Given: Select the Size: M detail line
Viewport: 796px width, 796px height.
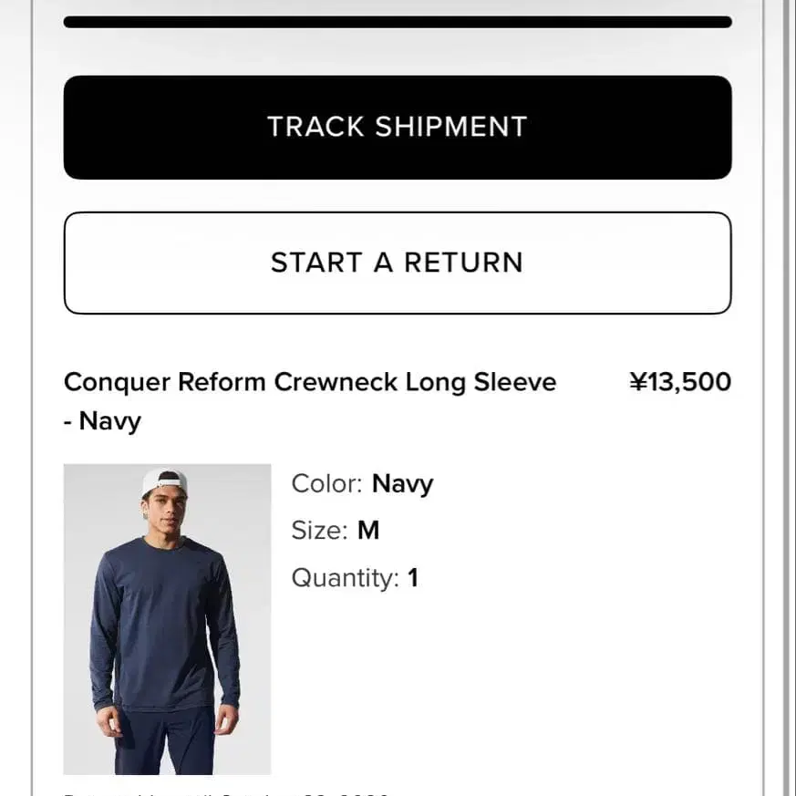Looking at the screenshot, I should click(x=335, y=531).
